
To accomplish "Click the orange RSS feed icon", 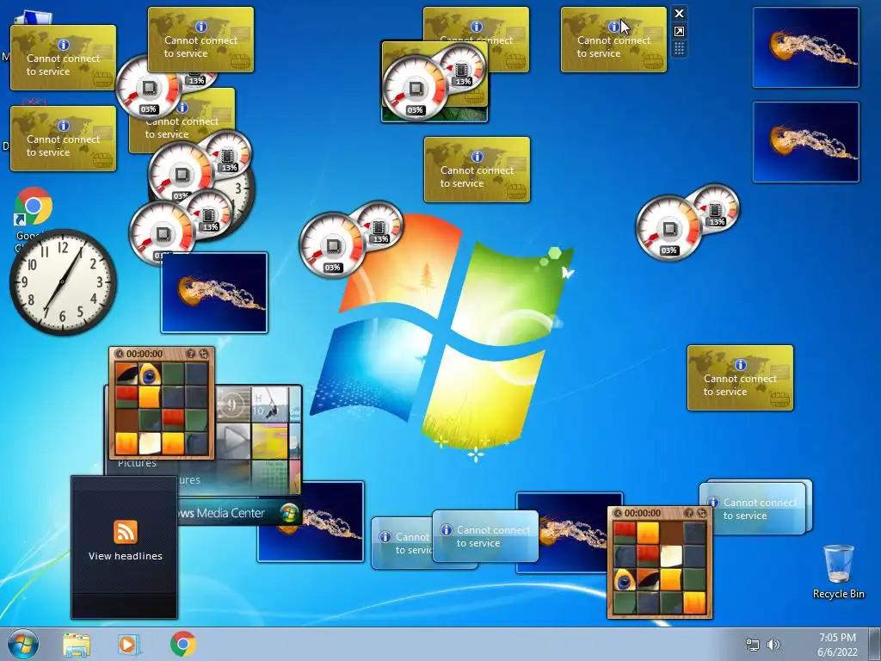I will [x=126, y=532].
